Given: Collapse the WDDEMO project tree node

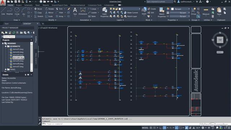Looking at the screenshot, I should (x=3, y=43).
